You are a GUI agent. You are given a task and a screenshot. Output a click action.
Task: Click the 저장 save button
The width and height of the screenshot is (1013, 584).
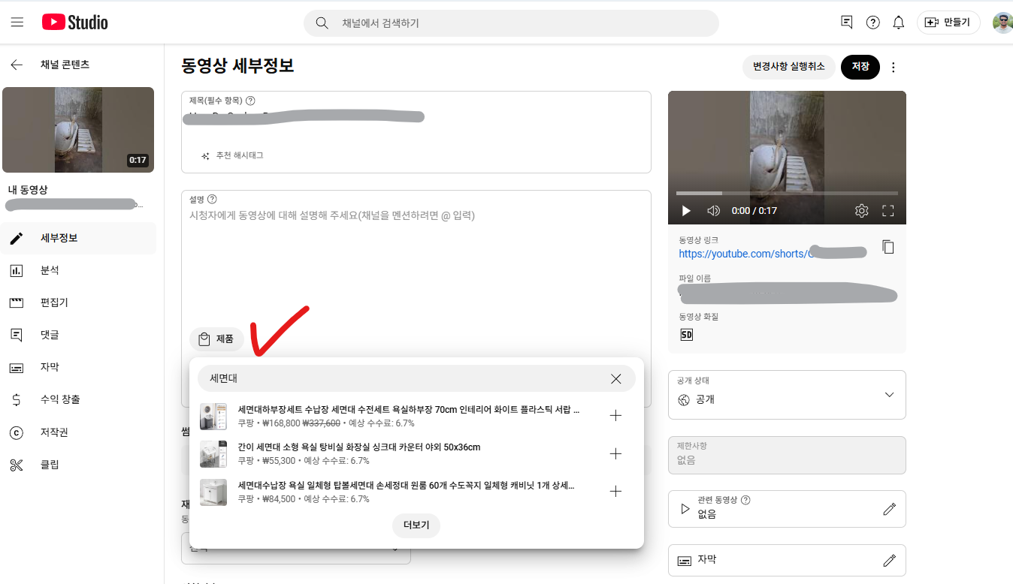tap(860, 67)
